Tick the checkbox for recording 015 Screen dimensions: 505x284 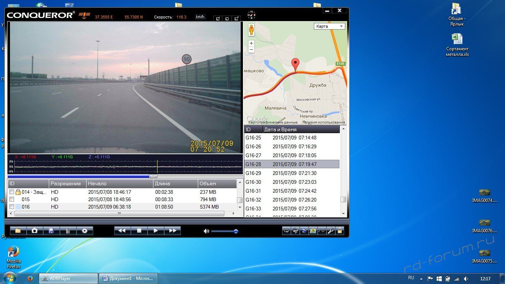tap(11, 199)
